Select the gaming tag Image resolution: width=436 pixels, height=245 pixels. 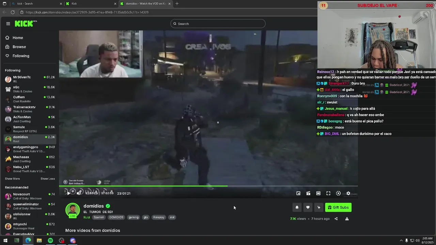(x=134, y=217)
